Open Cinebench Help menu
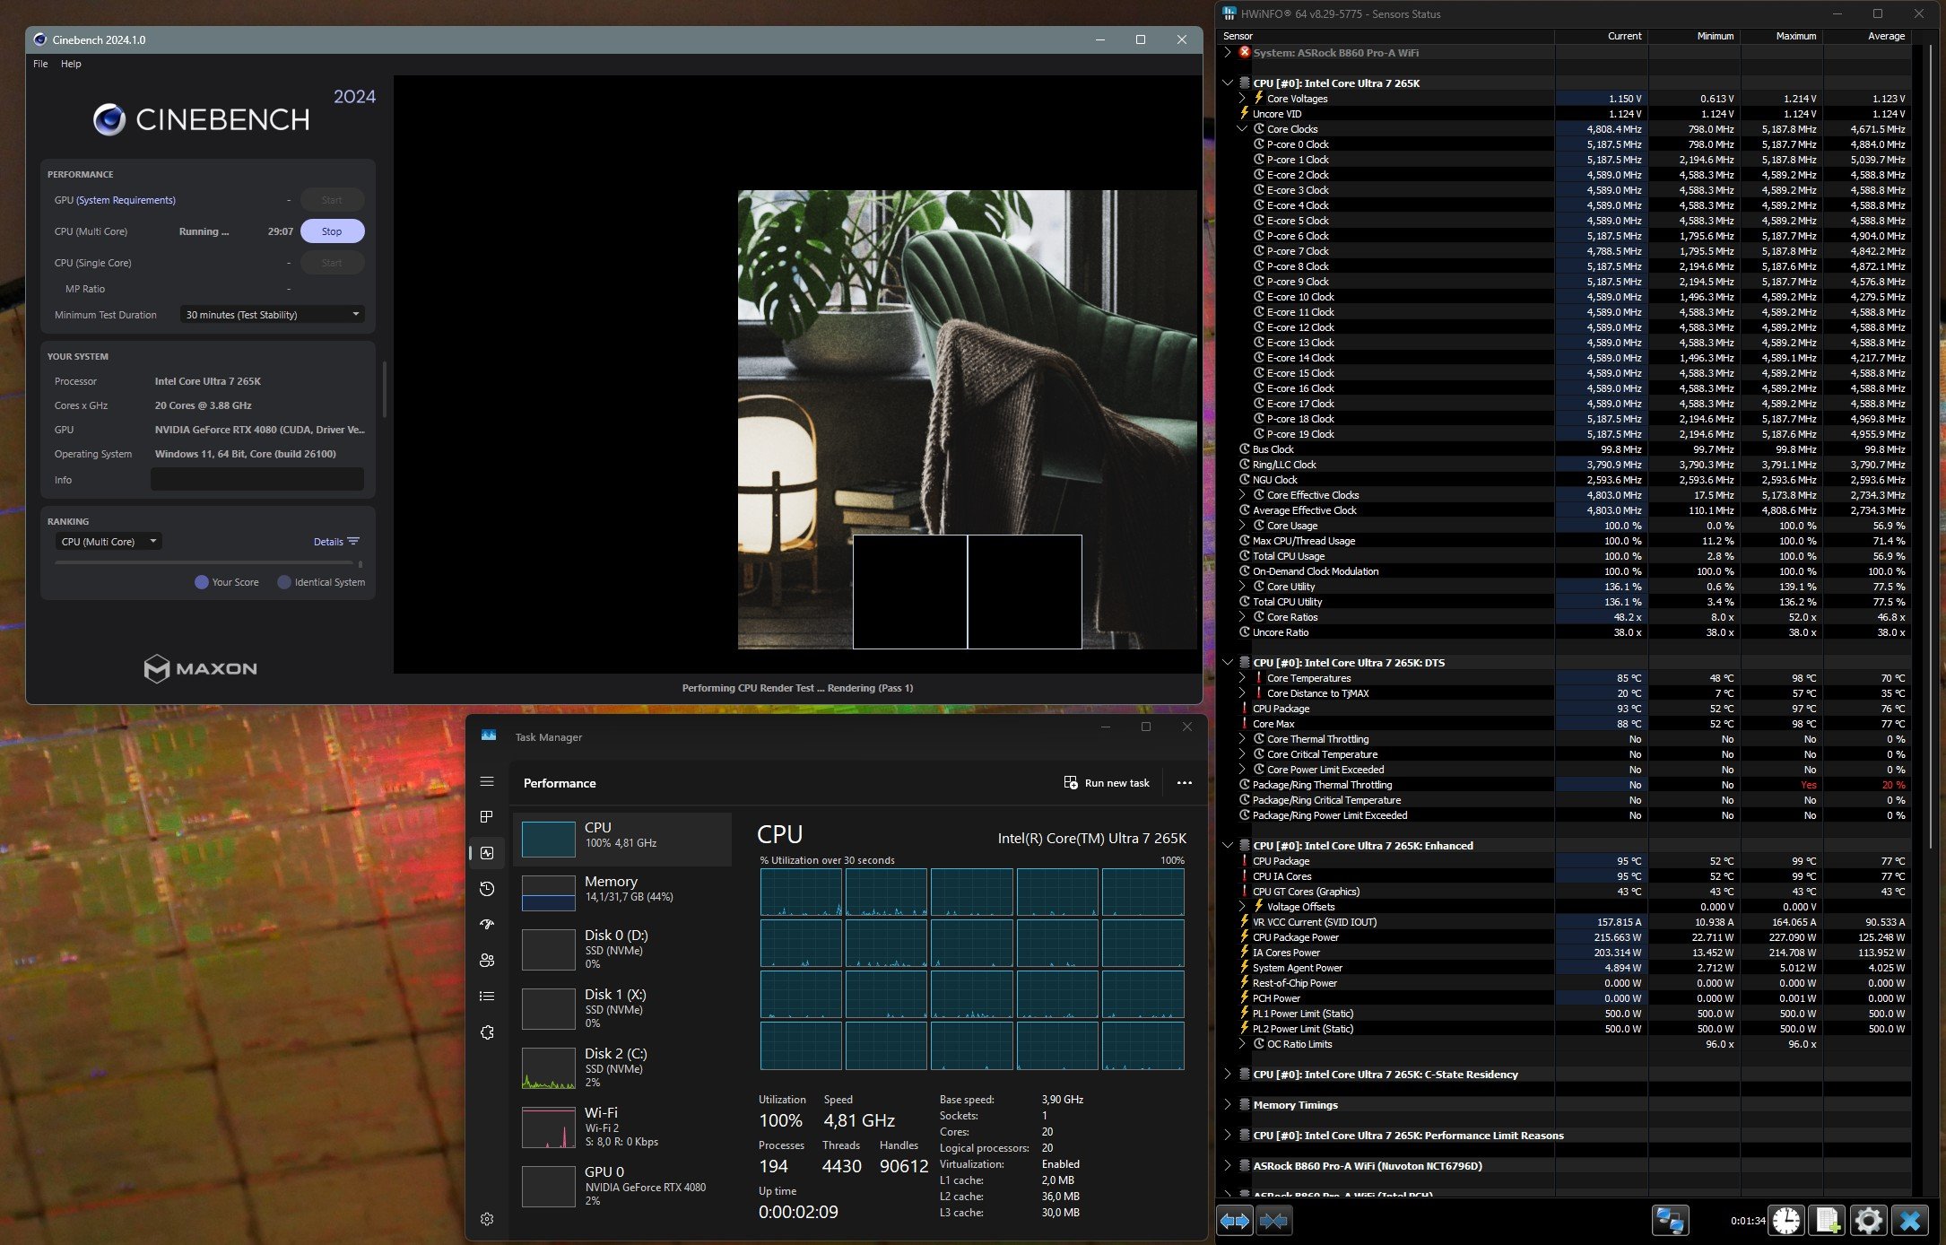Image resolution: width=1946 pixels, height=1245 pixels. (71, 64)
